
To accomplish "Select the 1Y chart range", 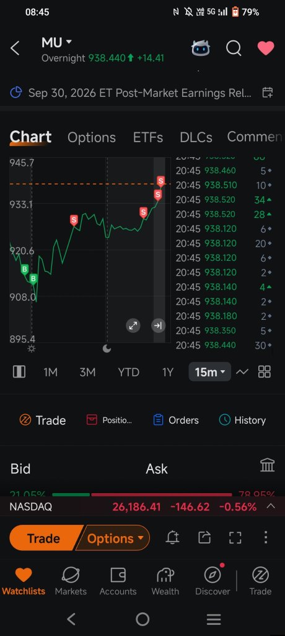I will click(x=168, y=372).
